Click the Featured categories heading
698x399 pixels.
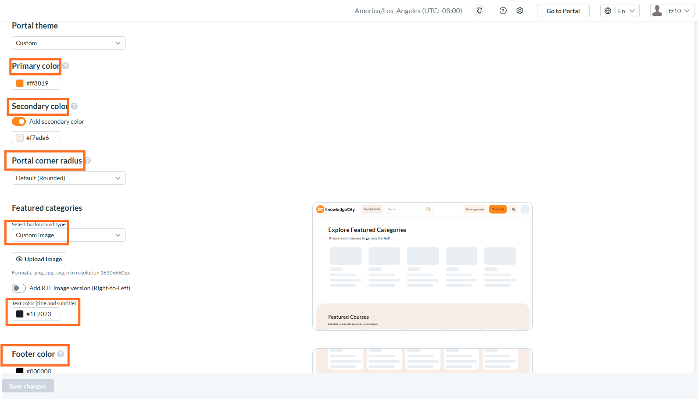click(47, 208)
